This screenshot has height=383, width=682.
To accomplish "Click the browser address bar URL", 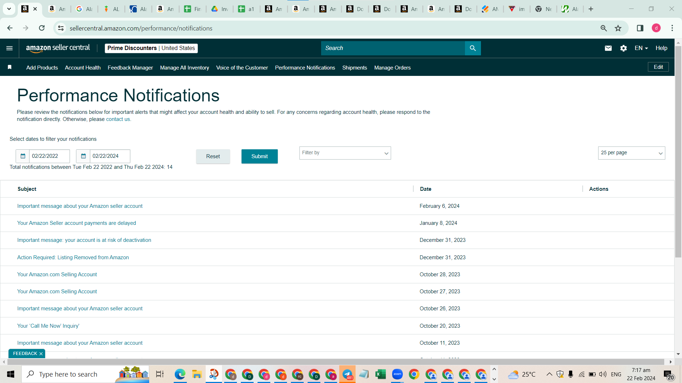I will coord(141,28).
